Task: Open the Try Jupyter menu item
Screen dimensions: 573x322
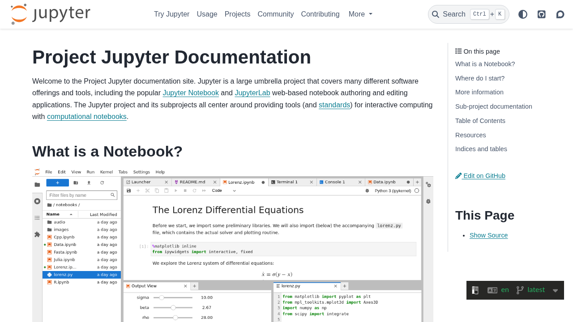Action: [x=171, y=14]
